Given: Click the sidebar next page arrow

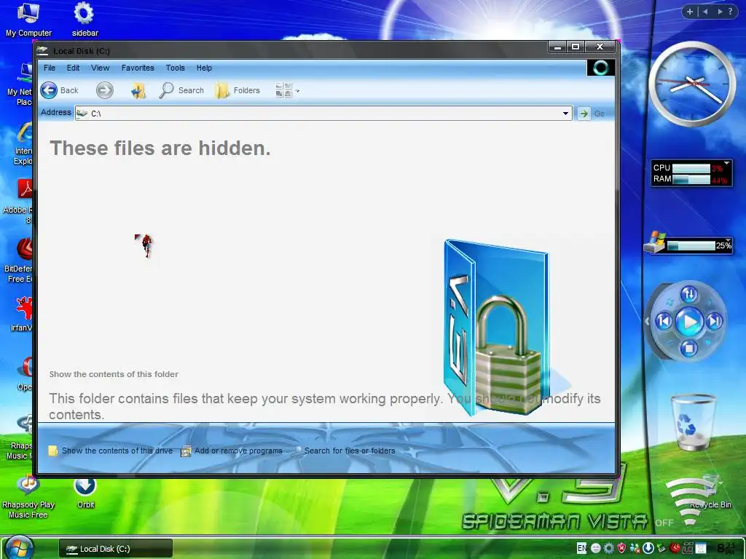Looking at the screenshot, I should tap(719, 12).
